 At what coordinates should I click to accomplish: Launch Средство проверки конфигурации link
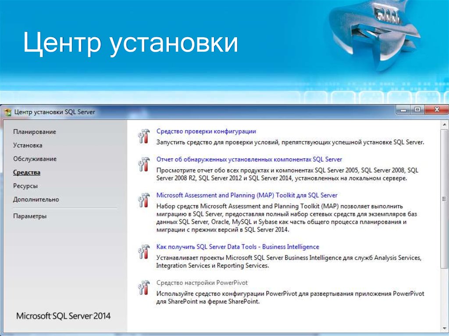click(206, 131)
